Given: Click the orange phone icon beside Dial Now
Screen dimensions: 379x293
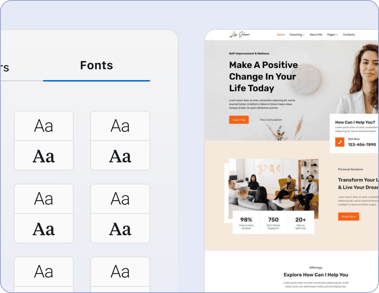Looking at the screenshot, I should (340, 142).
